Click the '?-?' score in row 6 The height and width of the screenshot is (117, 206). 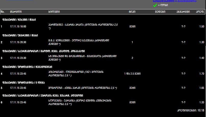[183, 102]
